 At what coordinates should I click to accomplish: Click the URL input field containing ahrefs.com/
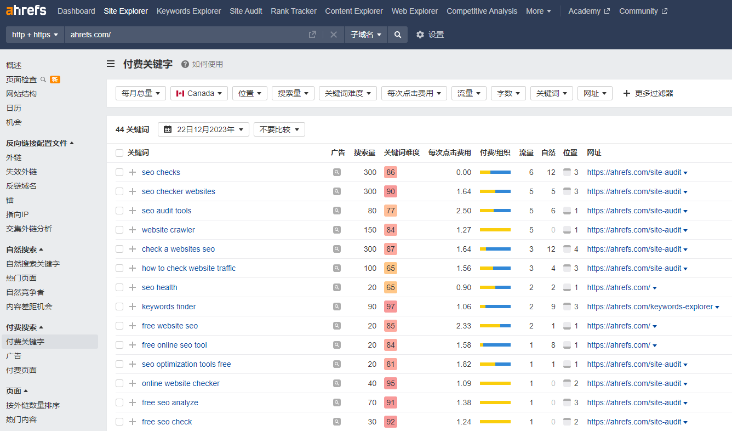(186, 35)
